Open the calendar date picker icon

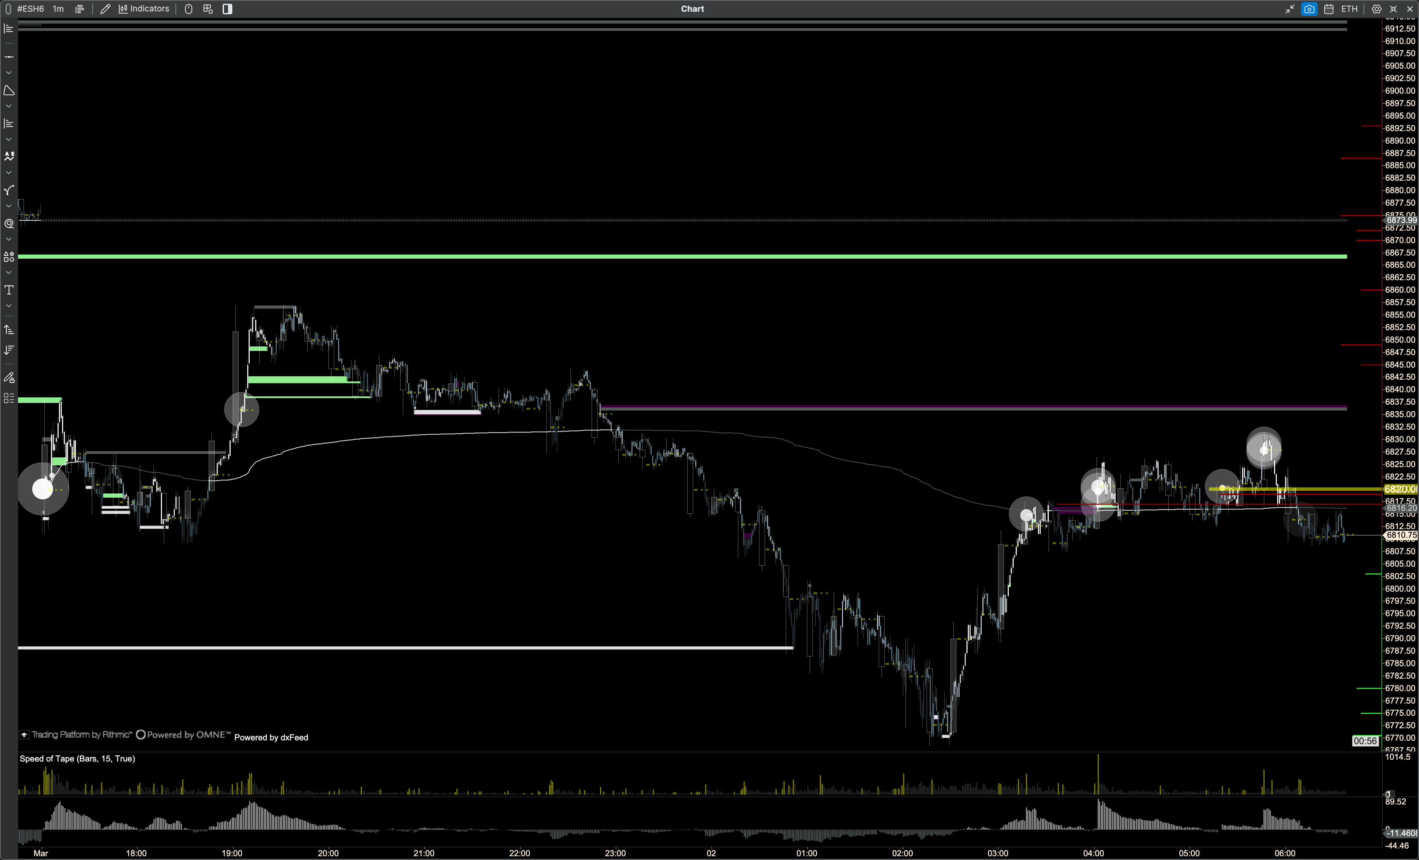(1328, 9)
